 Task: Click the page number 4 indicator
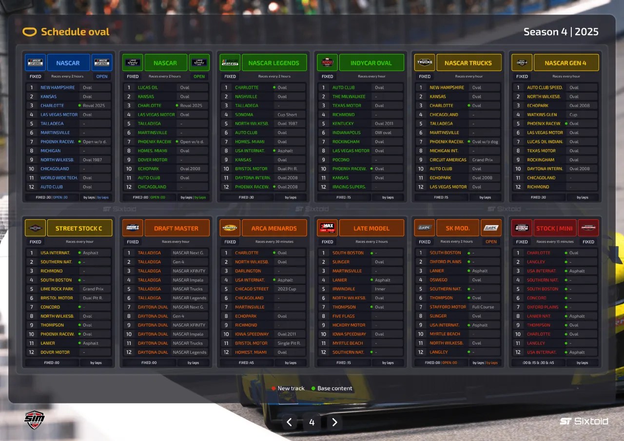coord(312,422)
